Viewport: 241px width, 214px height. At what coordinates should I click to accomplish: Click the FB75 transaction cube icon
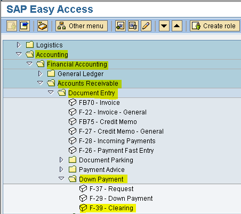[x=73, y=122]
